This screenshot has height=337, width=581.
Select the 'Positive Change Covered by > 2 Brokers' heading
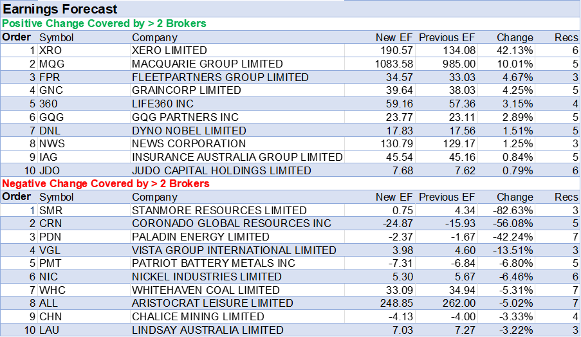(104, 24)
